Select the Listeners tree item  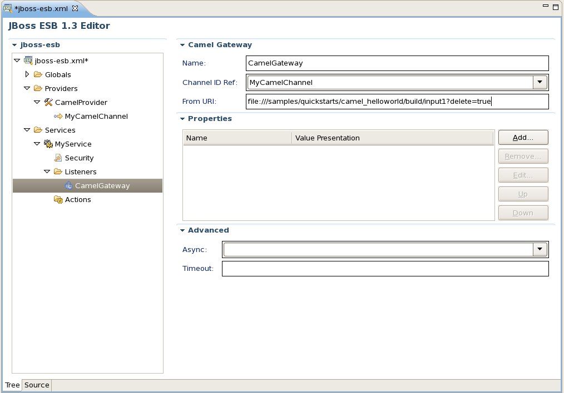pos(81,172)
